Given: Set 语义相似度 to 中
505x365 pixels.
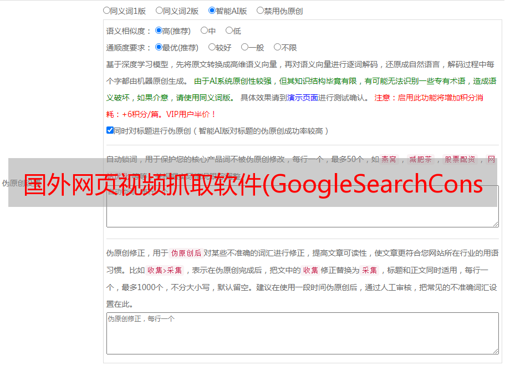Looking at the screenshot, I should (204, 31).
